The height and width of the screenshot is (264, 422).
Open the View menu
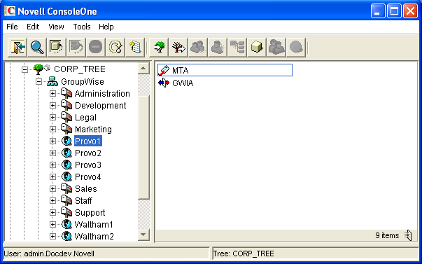[56, 27]
